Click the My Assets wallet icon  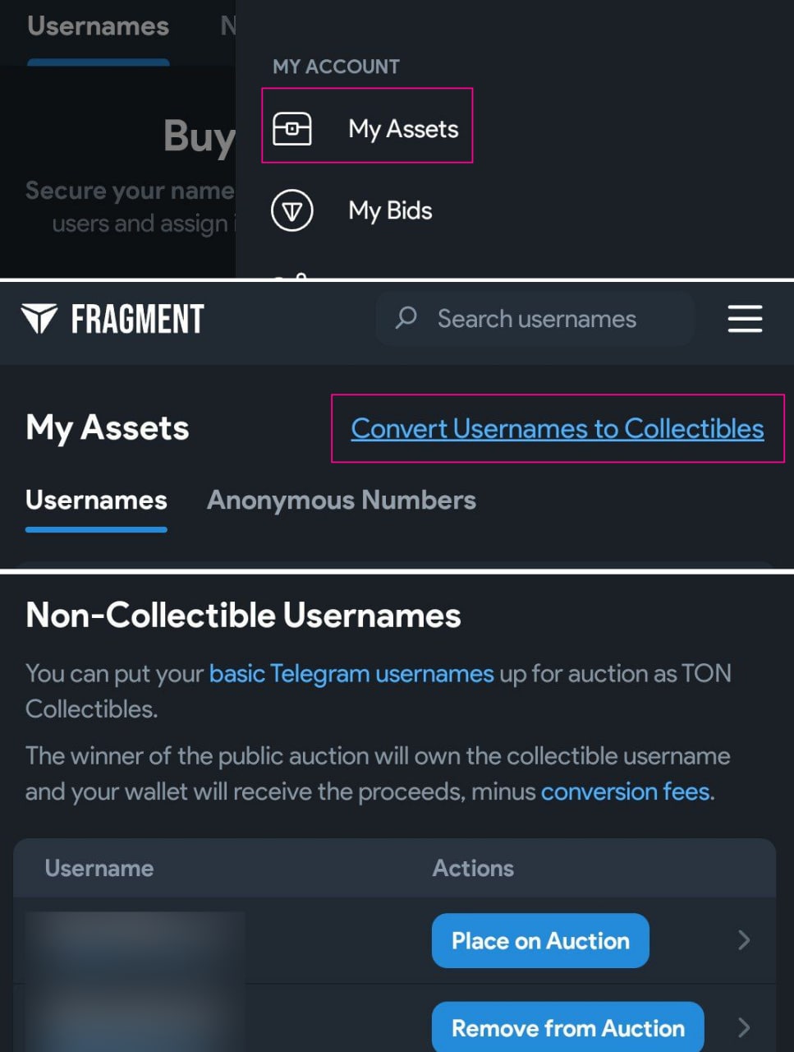291,129
